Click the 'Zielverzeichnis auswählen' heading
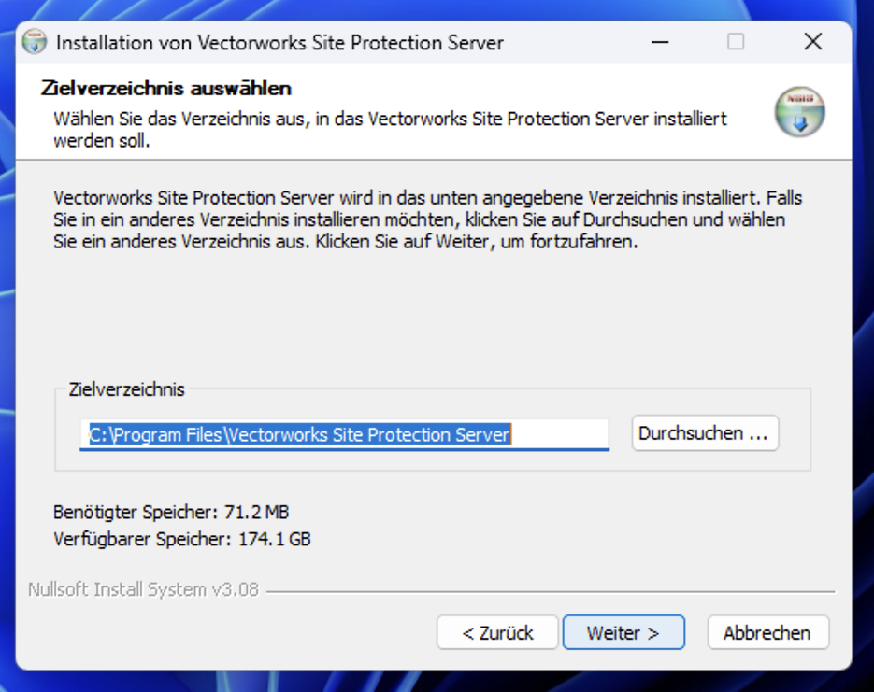The height and width of the screenshot is (692, 874). [166, 89]
